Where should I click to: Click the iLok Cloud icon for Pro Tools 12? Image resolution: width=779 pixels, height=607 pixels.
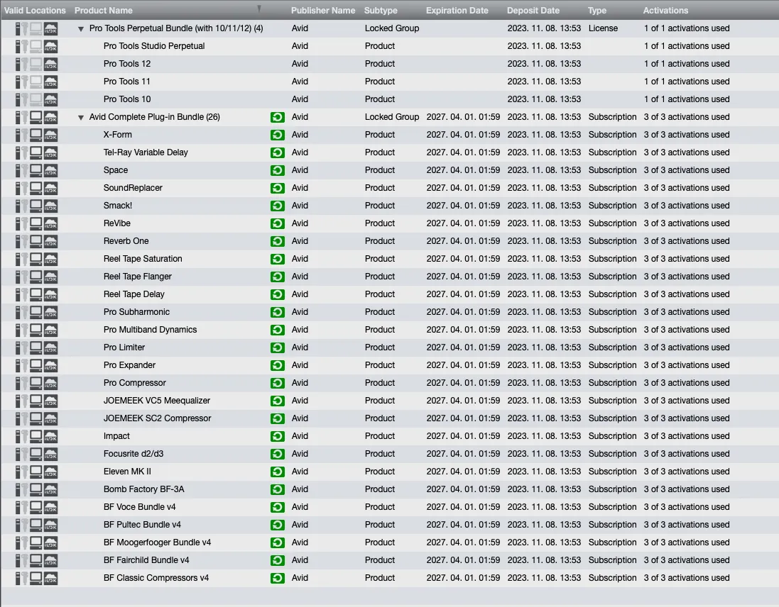pyautogui.click(x=51, y=64)
